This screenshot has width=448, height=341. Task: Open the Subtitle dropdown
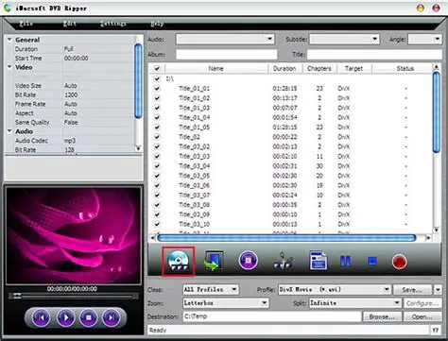click(344, 40)
